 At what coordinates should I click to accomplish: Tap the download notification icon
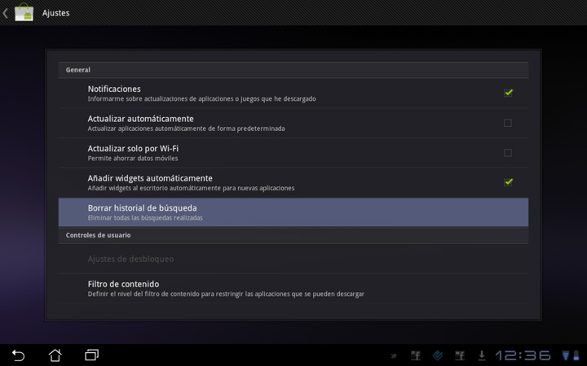(482, 355)
